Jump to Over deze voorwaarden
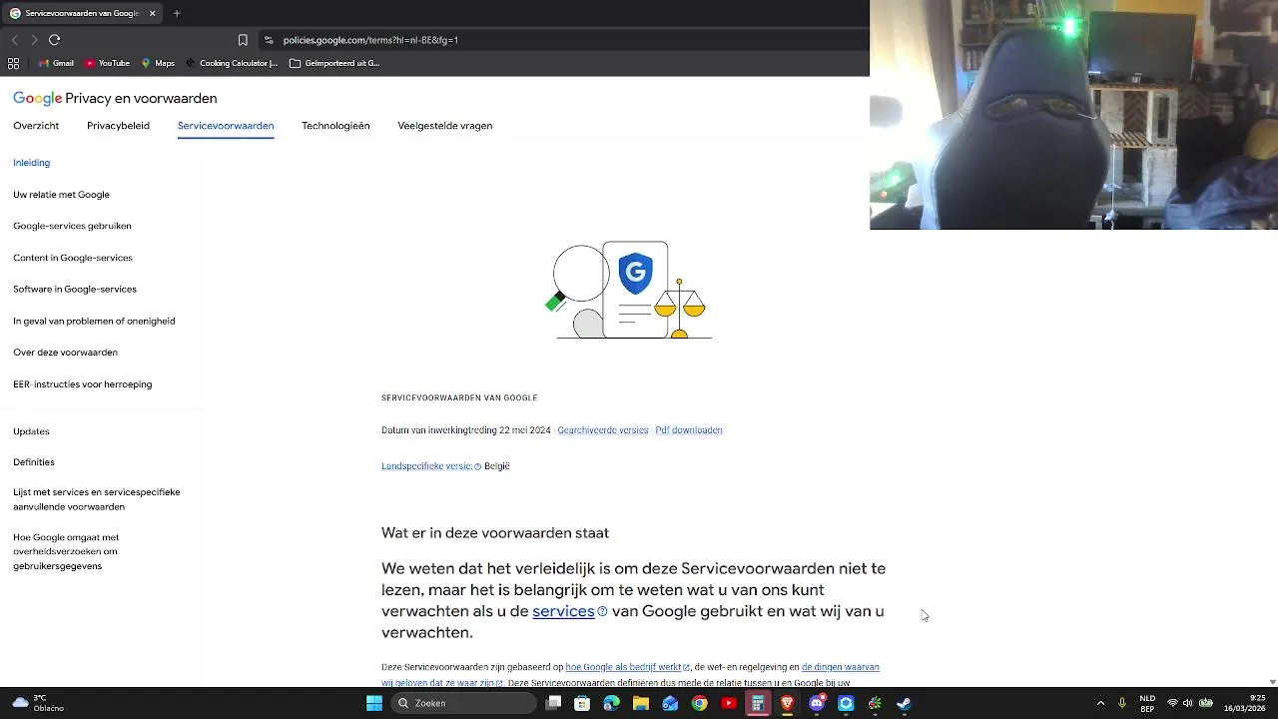 [x=66, y=353]
